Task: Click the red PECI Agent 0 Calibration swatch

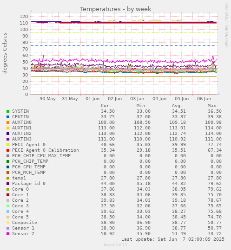Action: tap(8, 150)
